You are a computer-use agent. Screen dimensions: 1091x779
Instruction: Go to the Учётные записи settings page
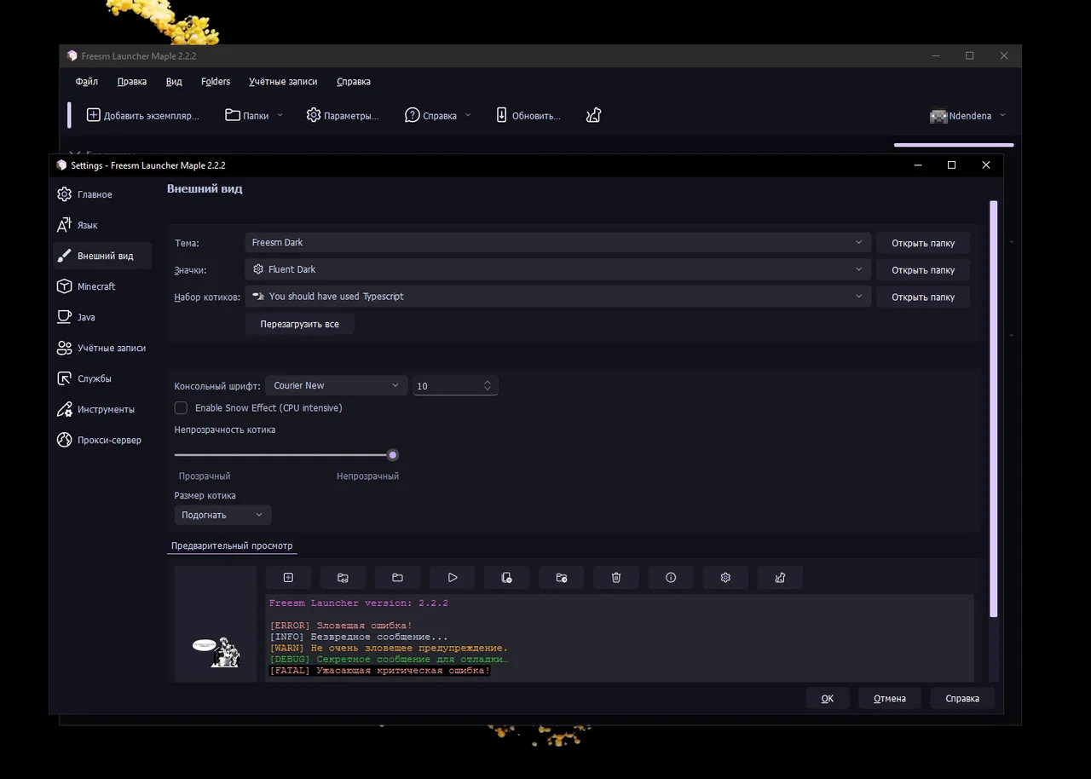[103, 348]
